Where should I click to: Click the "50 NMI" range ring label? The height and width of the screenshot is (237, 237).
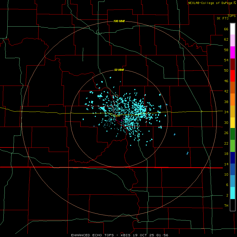[x=119, y=70]
